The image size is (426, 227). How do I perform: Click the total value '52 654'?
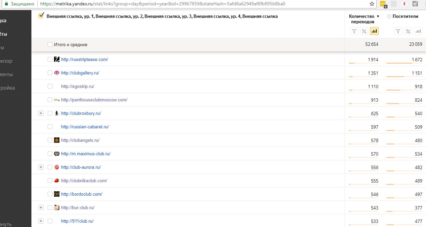point(372,44)
